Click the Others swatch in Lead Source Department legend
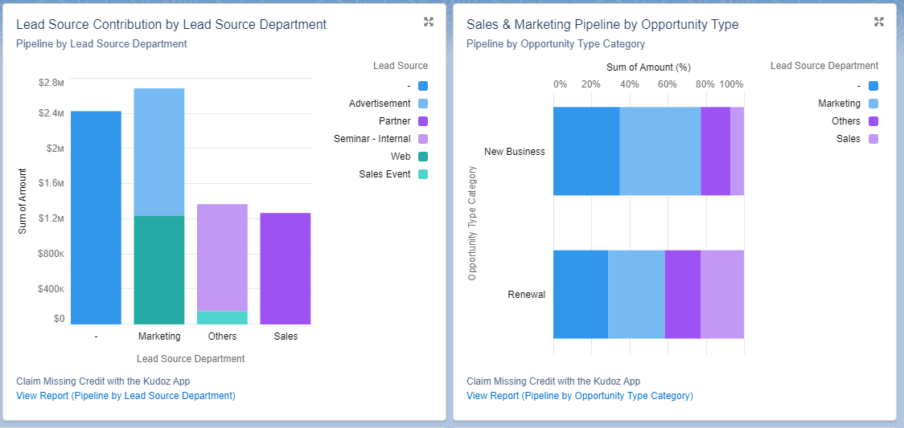 [873, 121]
